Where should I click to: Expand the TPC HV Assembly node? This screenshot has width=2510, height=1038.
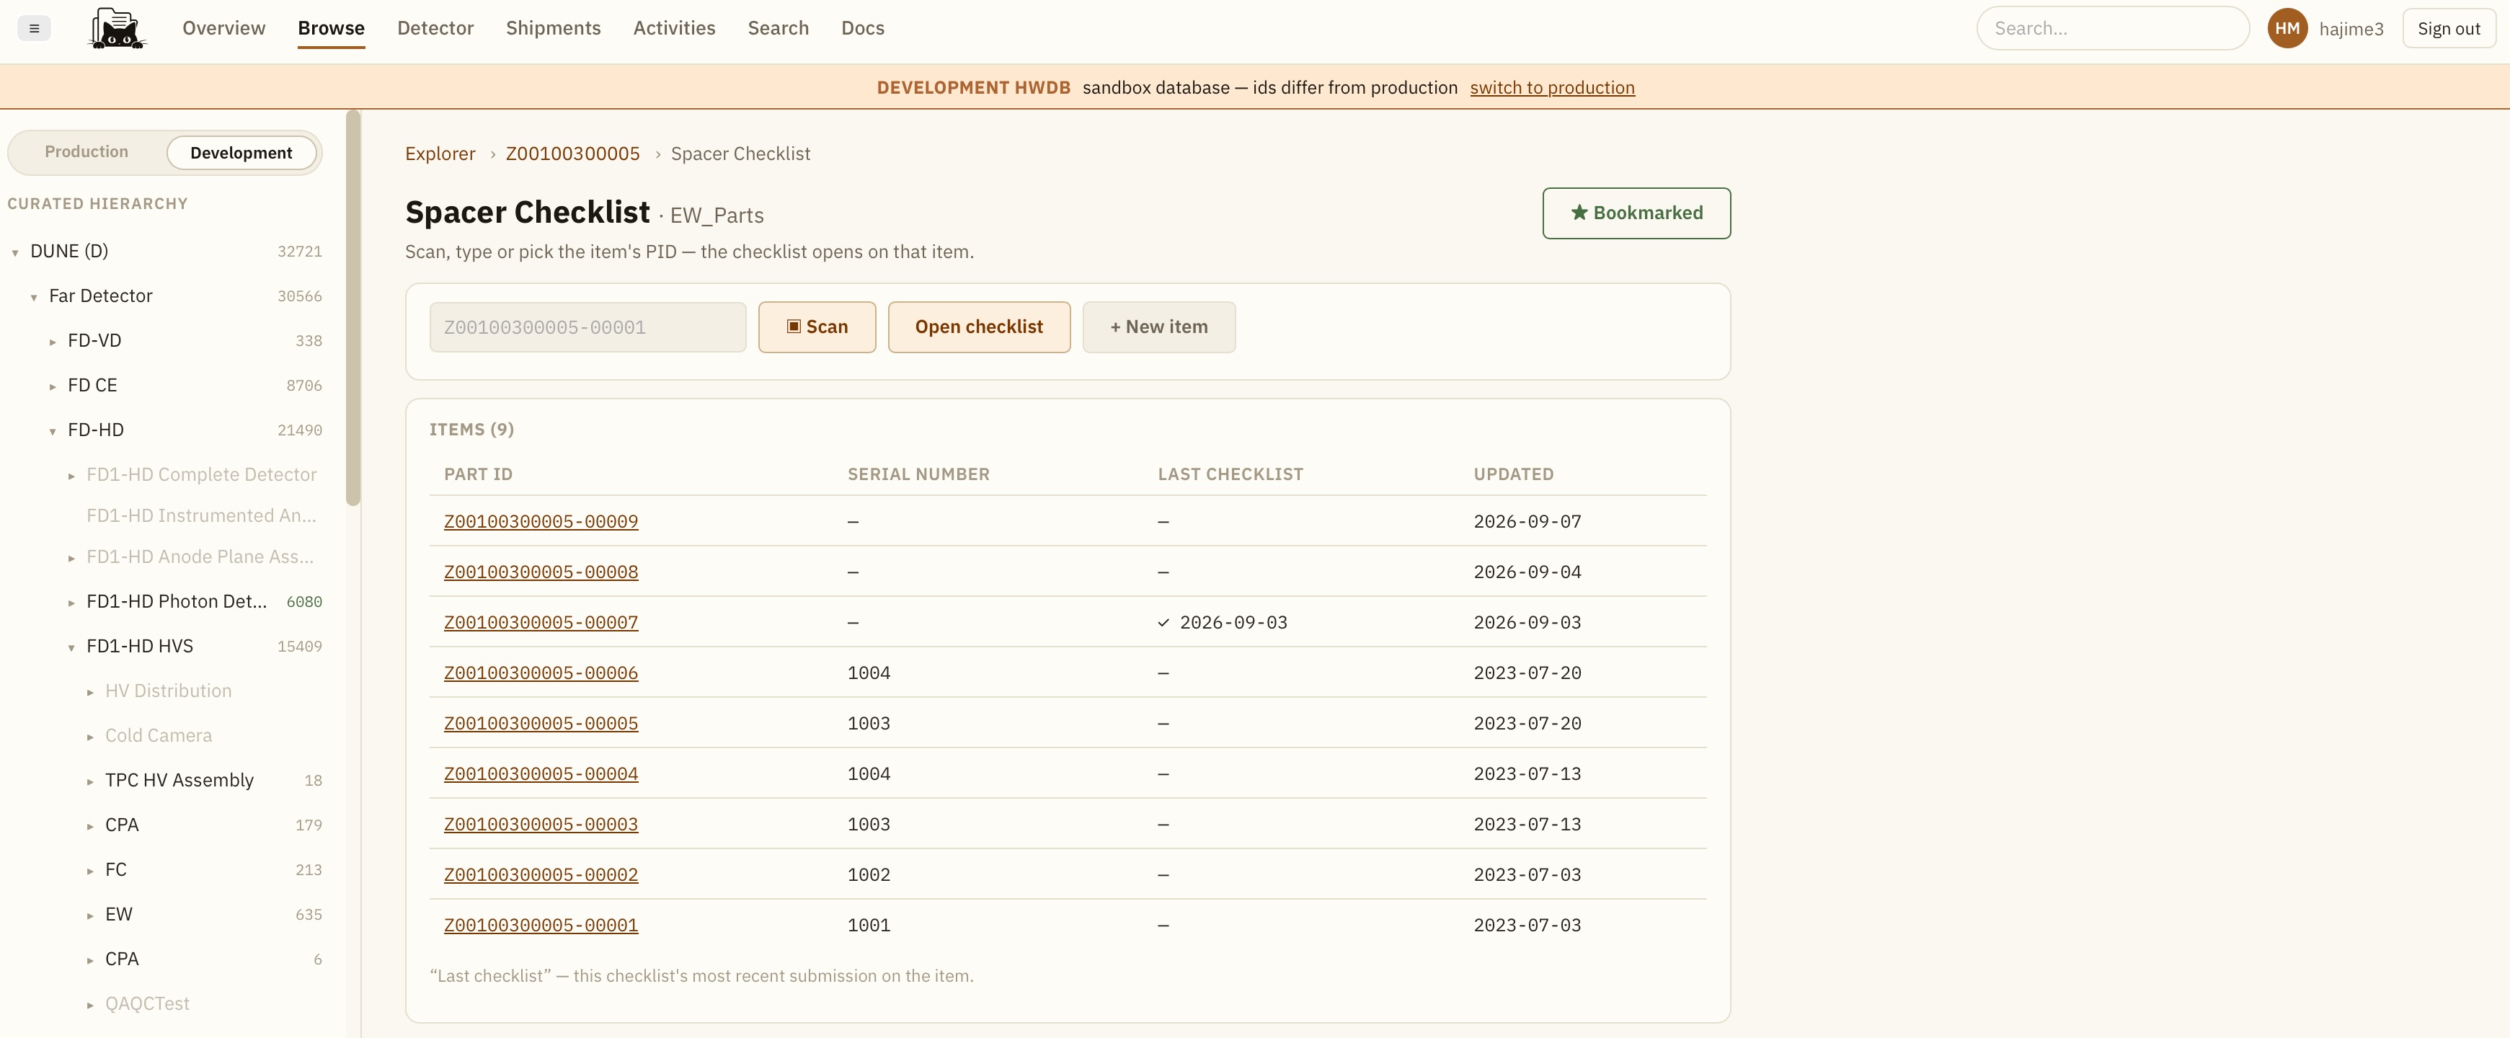click(x=89, y=781)
